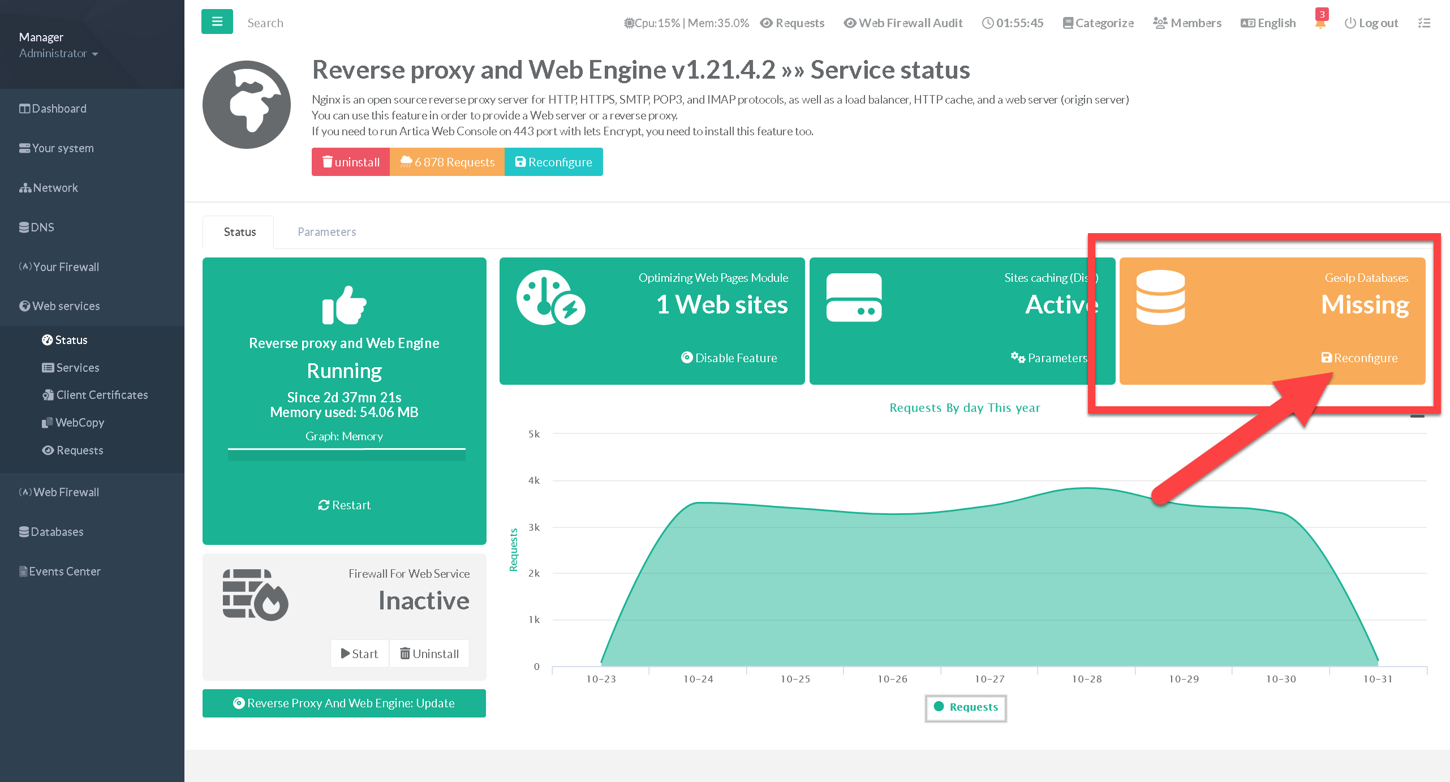This screenshot has height=782, width=1450.
Task: Open the notification bell with badge
Action: point(1320,23)
